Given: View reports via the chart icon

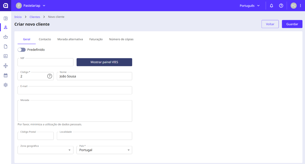Looking at the screenshot, I should pos(5,56).
